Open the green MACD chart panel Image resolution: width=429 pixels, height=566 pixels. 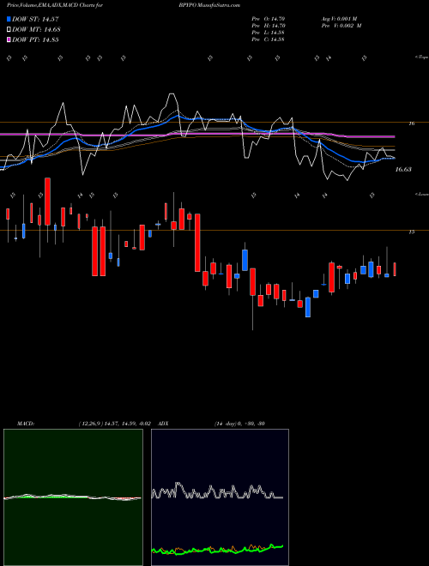tap(73, 497)
